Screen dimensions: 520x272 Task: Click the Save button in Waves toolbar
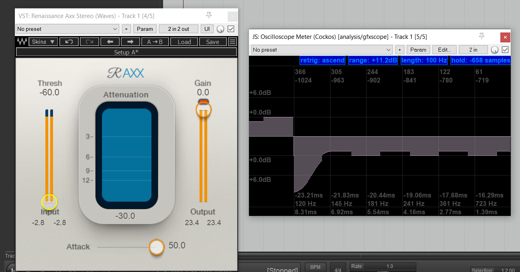pos(213,42)
